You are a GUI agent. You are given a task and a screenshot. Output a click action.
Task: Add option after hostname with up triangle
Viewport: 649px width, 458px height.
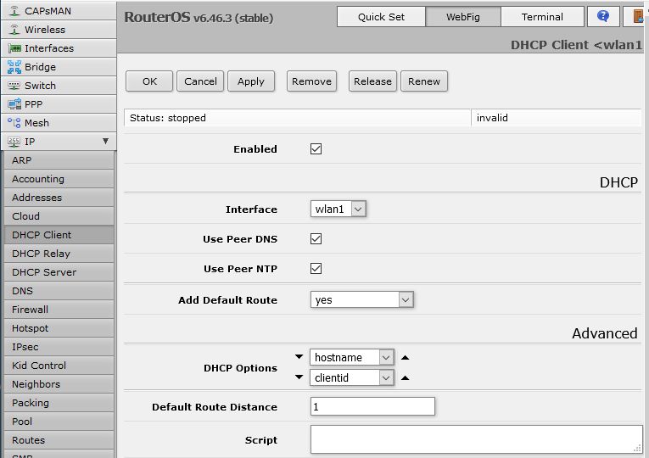[x=406, y=357]
